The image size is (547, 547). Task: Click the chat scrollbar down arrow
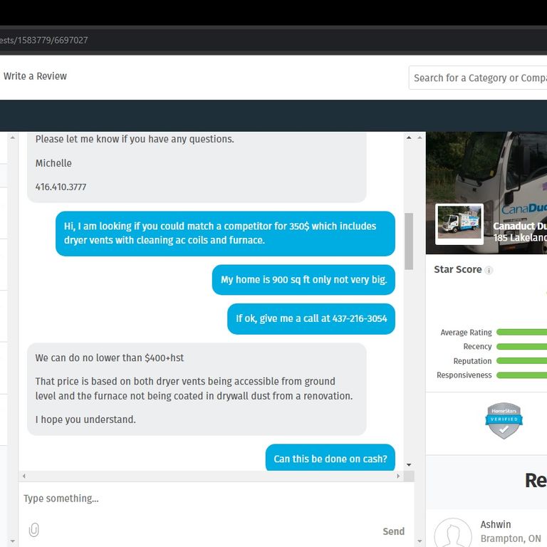[x=409, y=464]
